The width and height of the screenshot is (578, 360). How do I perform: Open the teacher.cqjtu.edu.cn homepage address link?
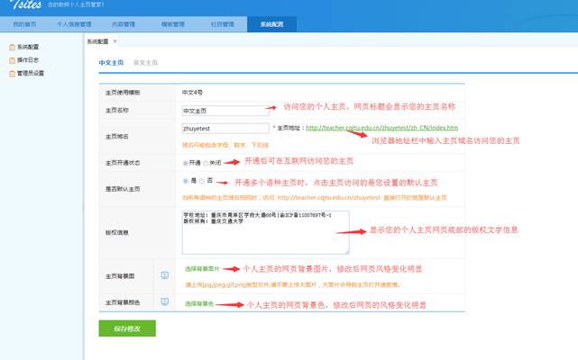coord(382,128)
